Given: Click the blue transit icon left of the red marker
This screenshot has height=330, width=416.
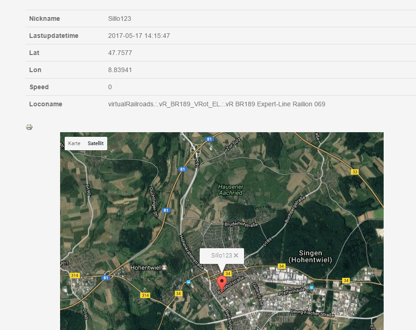Looking at the screenshot, I should tap(188, 281).
